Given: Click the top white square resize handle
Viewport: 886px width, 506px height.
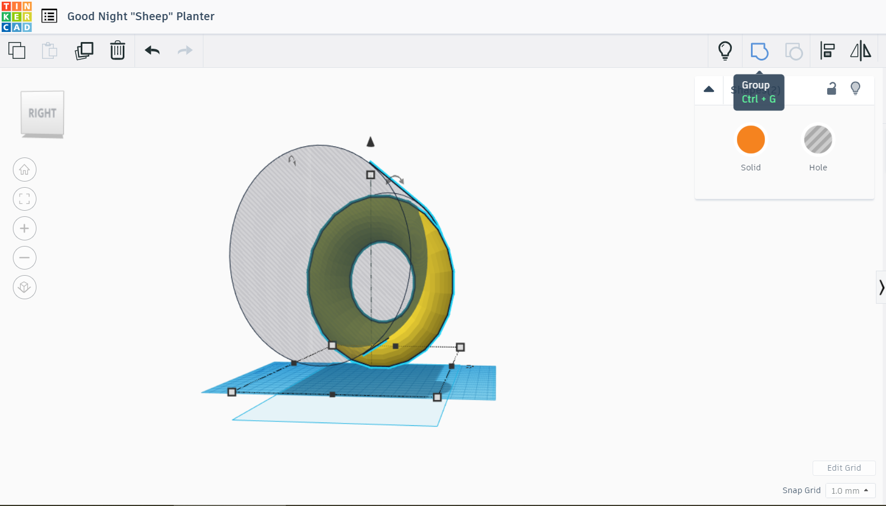Looking at the screenshot, I should [370, 175].
